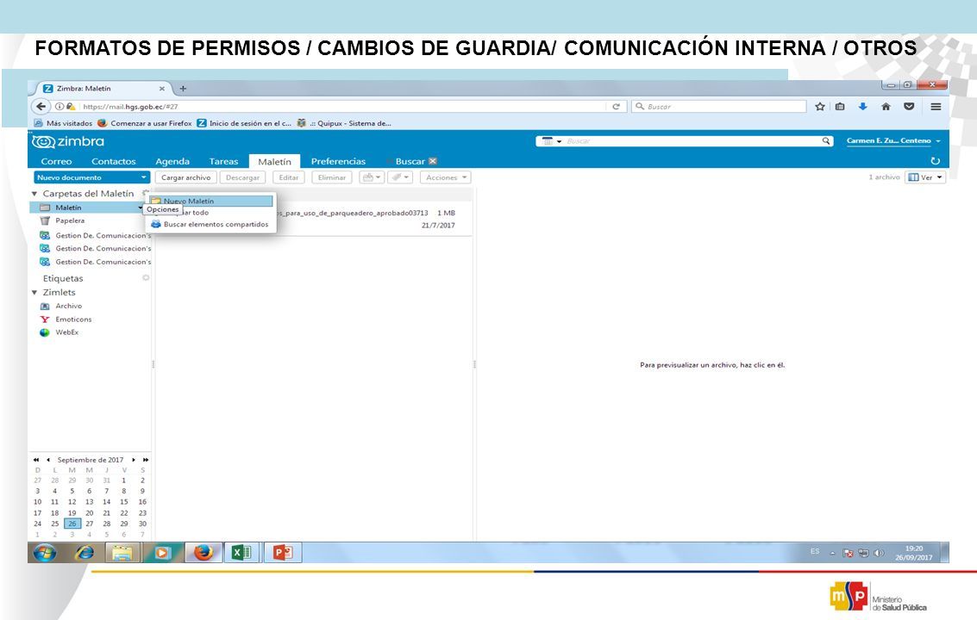Click the Zimbra search magnifier icon

point(825,141)
